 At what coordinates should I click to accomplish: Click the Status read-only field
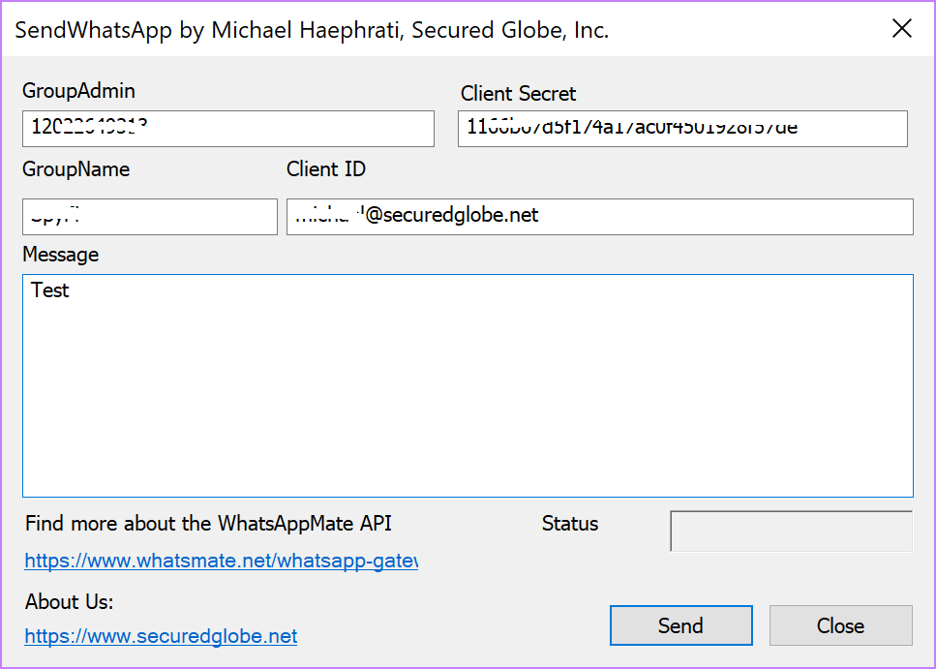click(792, 531)
